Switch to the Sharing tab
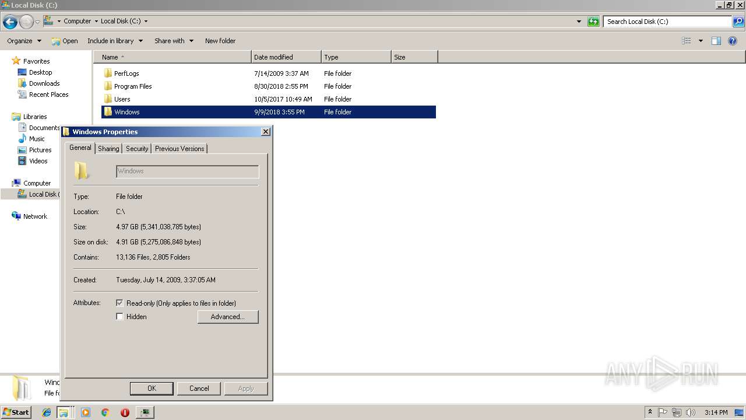 click(108, 149)
